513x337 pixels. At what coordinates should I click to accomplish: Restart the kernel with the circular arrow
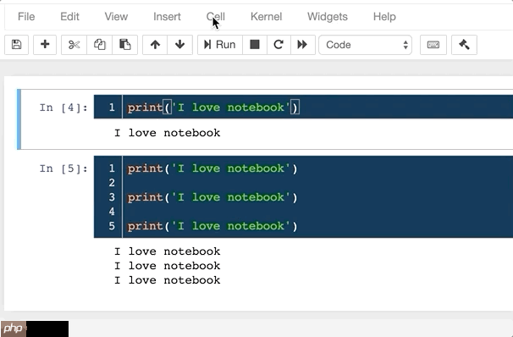pyautogui.click(x=279, y=45)
